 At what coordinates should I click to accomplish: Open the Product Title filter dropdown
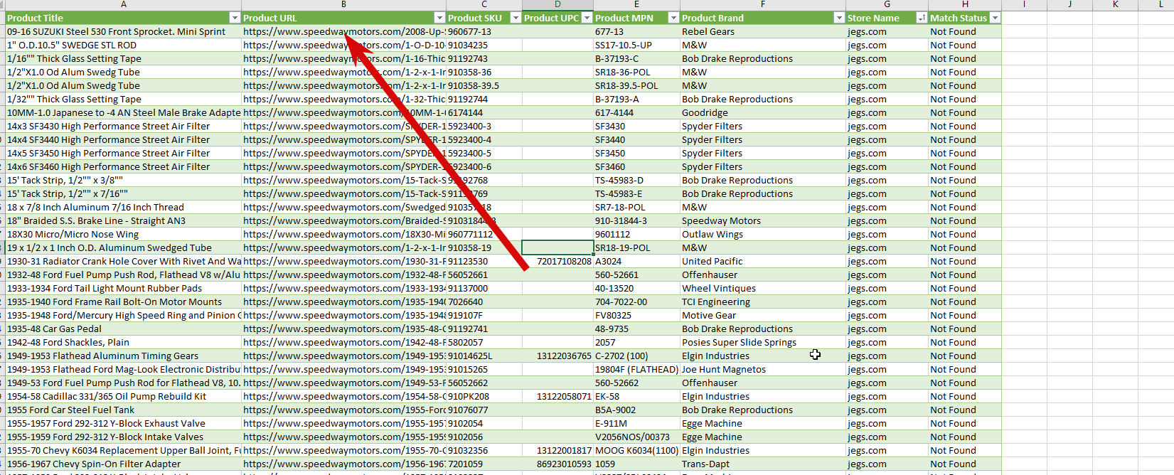(x=235, y=18)
